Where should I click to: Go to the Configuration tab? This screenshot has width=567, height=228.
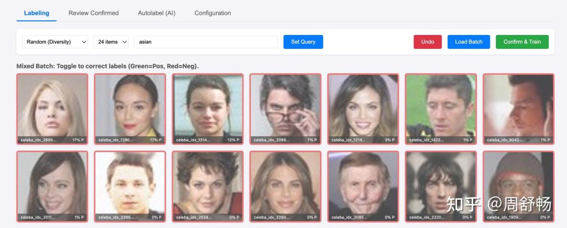[x=213, y=13]
